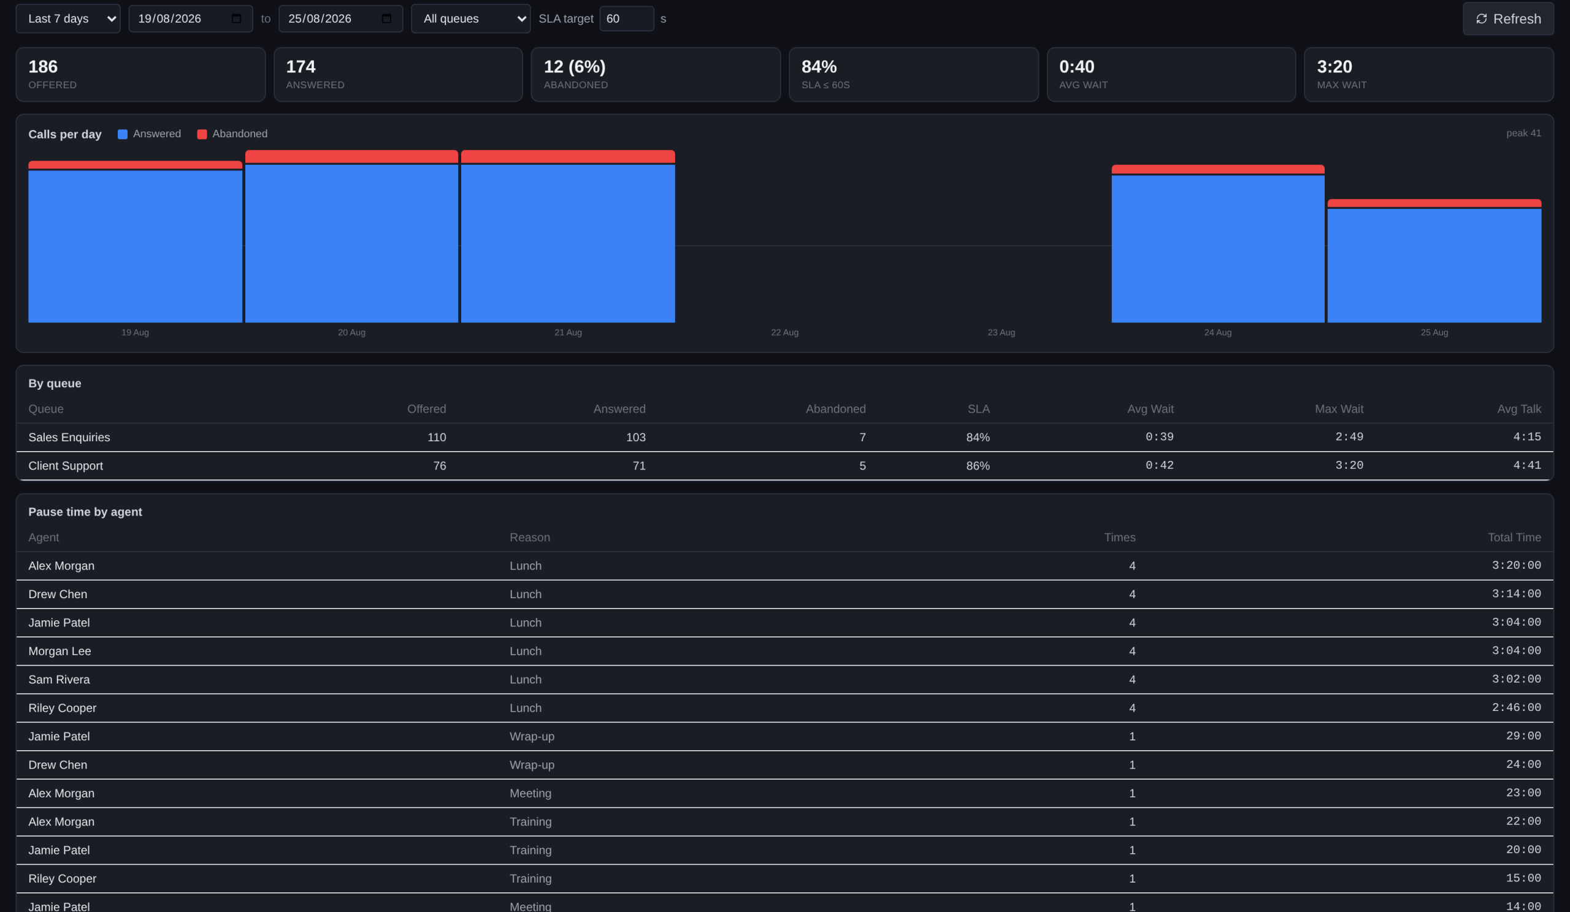Open calendar picker icon of start date
Image resolution: width=1570 pixels, height=912 pixels.
(236, 18)
